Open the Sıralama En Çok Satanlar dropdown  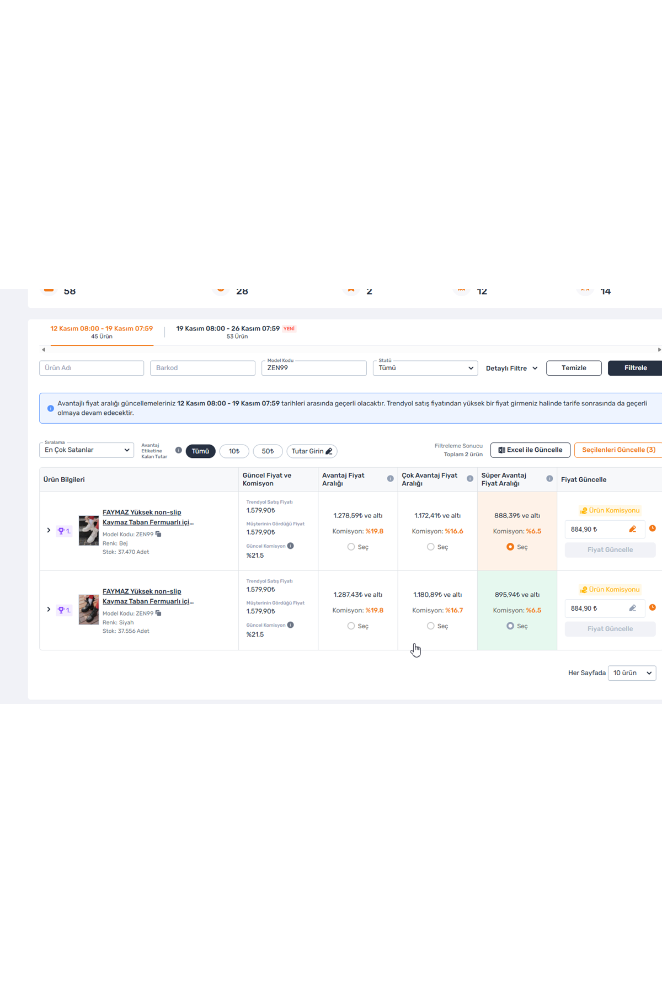pyautogui.click(x=87, y=450)
